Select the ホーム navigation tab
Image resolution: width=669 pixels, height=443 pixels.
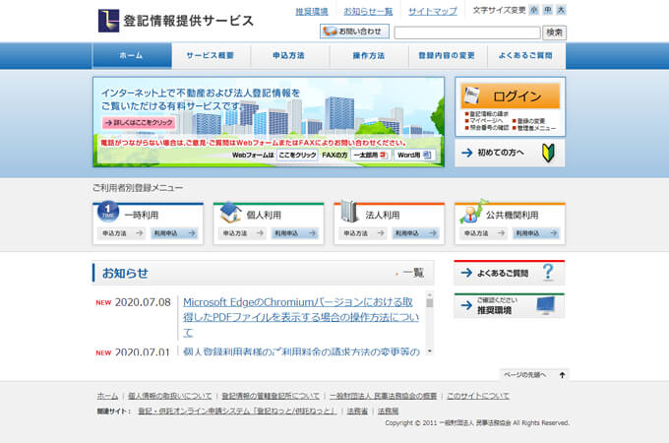[x=132, y=55]
